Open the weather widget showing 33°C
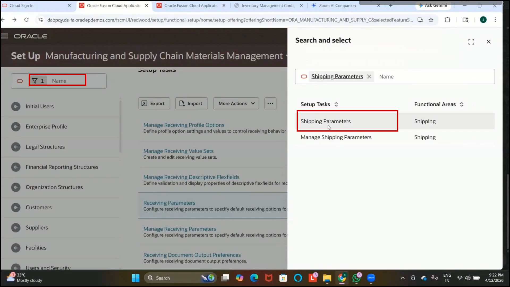The width and height of the screenshot is (510, 287). pos(24,278)
